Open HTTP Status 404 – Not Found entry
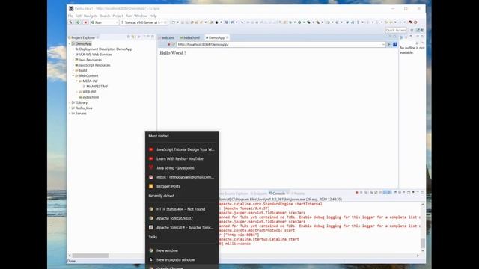 [182, 209]
